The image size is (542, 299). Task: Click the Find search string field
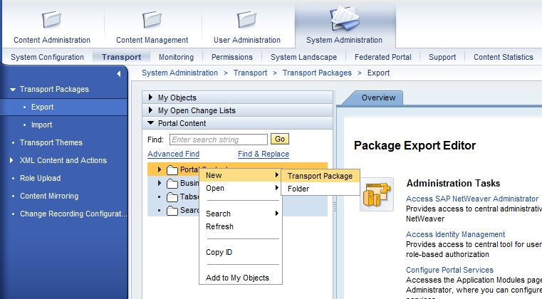click(219, 140)
